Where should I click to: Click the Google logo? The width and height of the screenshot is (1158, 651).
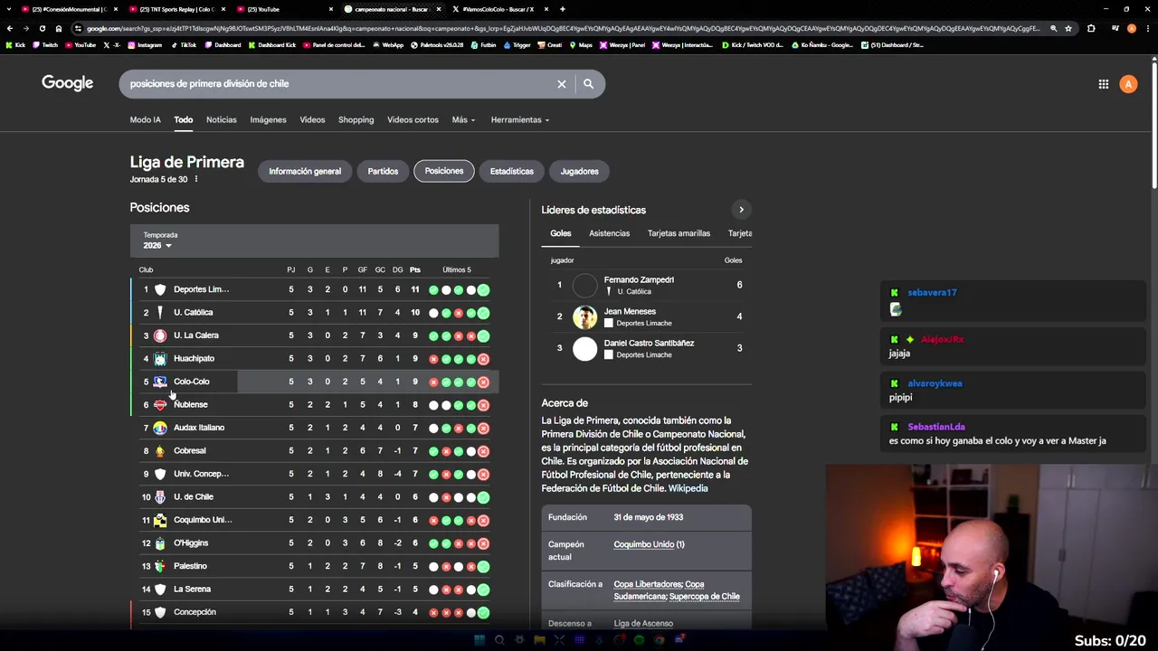click(x=67, y=83)
